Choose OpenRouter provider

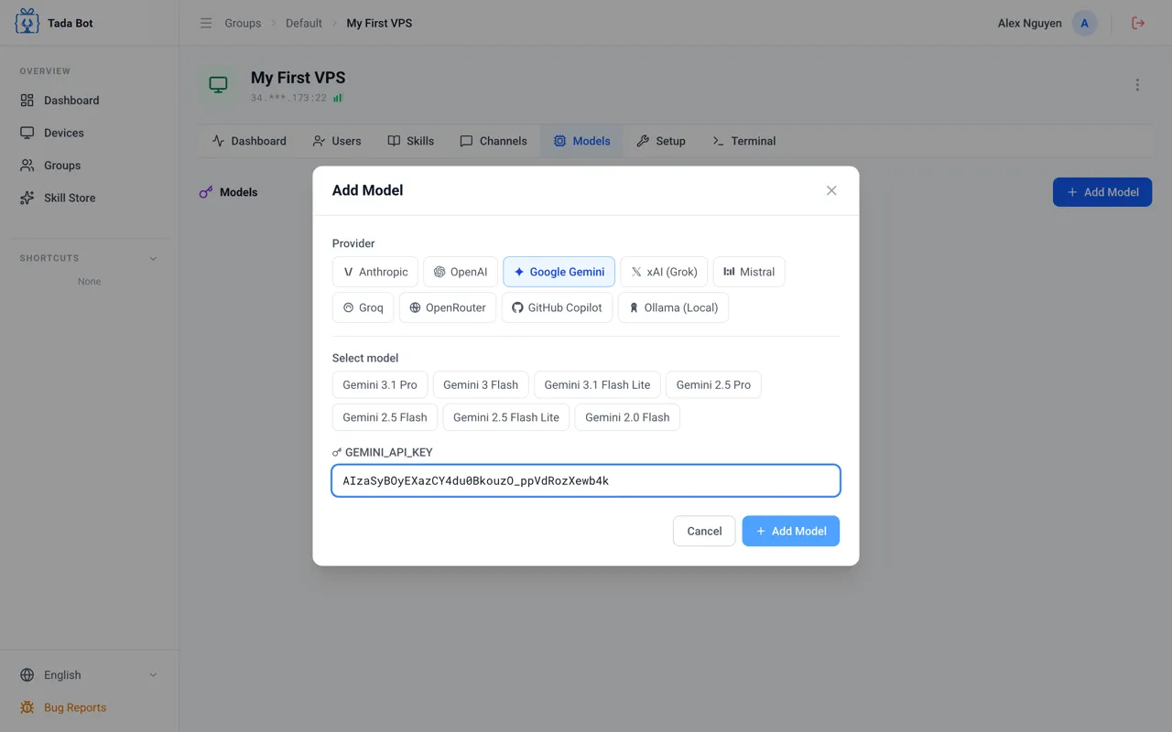click(448, 307)
